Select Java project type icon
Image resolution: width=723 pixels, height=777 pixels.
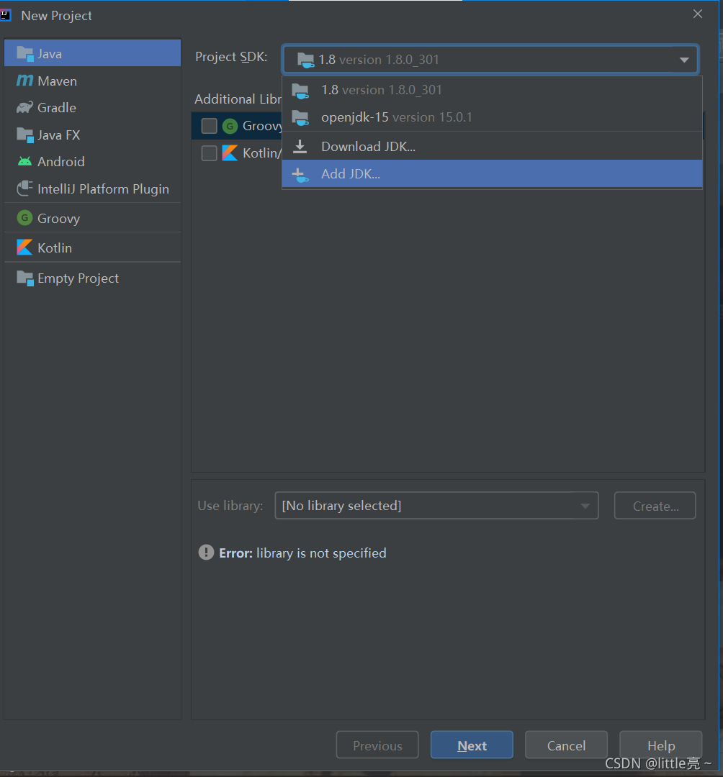click(x=24, y=53)
